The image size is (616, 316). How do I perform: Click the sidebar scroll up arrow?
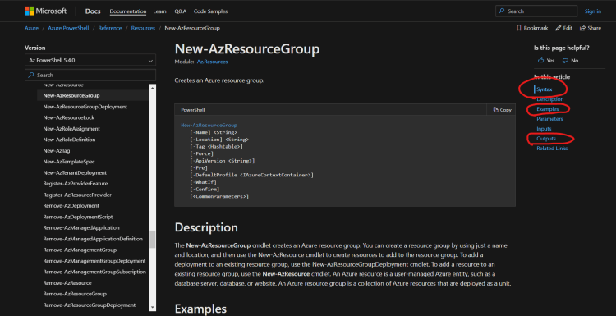coord(153,88)
